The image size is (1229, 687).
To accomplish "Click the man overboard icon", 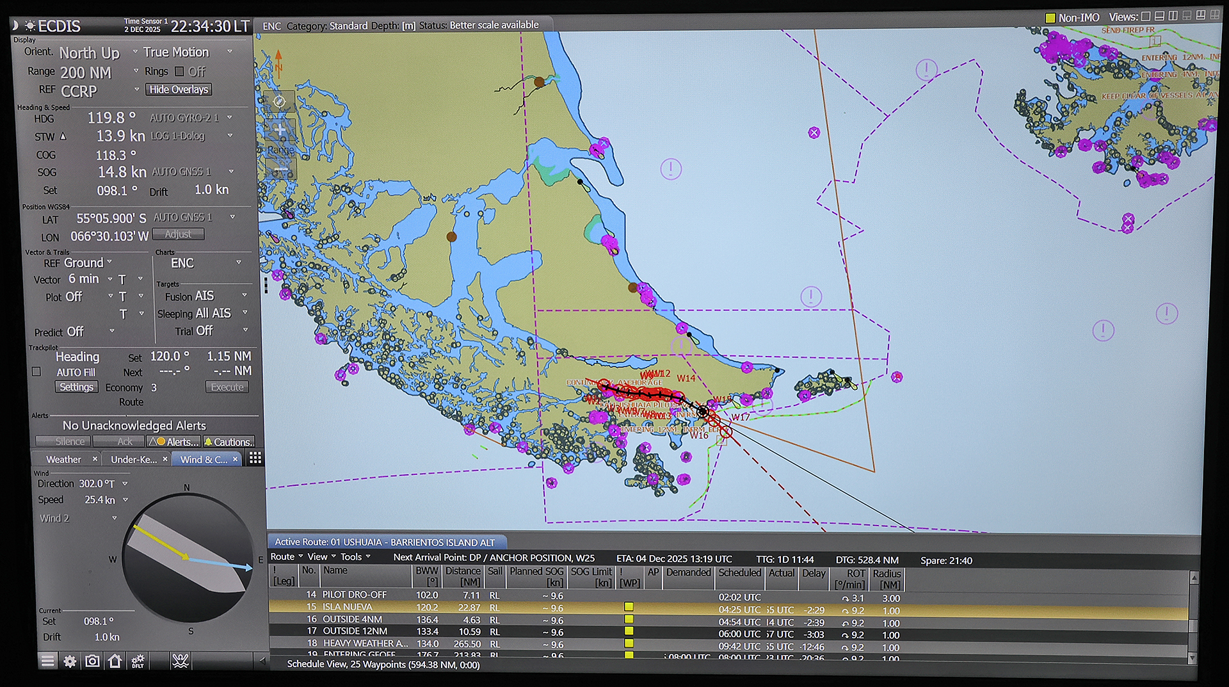I will (181, 661).
